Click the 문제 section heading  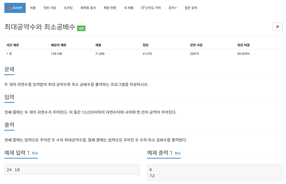pos(9,69)
